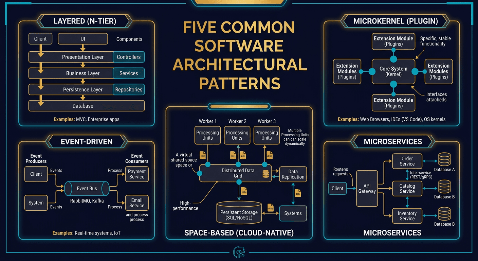
Task: Click the Event Bus cylinder icon
Action: click(x=87, y=188)
